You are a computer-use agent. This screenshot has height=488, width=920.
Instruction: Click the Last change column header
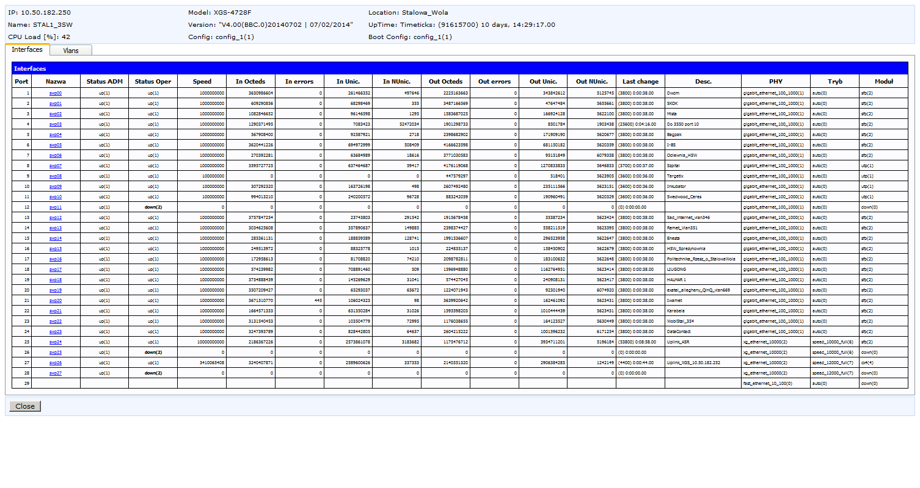tap(640, 81)
